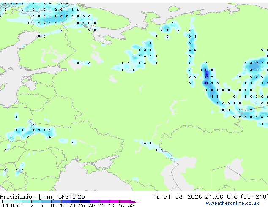Image resolution: width=268 pixels, height=207 pixels.
Task: Click the 'Precipitation [mm]' title text
Action: click(27, 197)
